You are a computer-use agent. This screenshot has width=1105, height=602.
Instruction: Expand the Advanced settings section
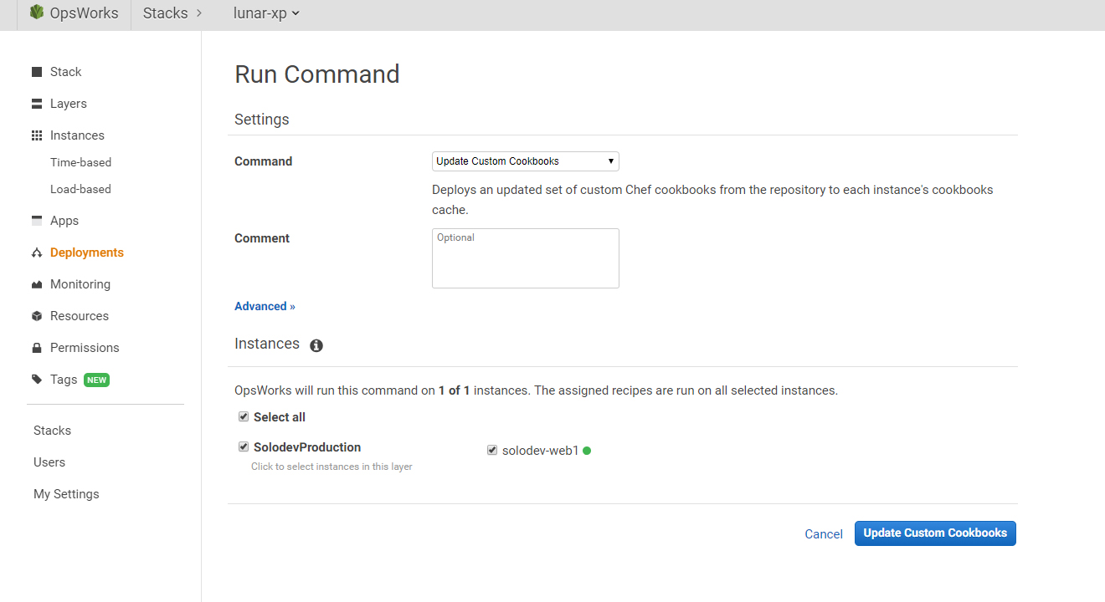pos(265,306)
